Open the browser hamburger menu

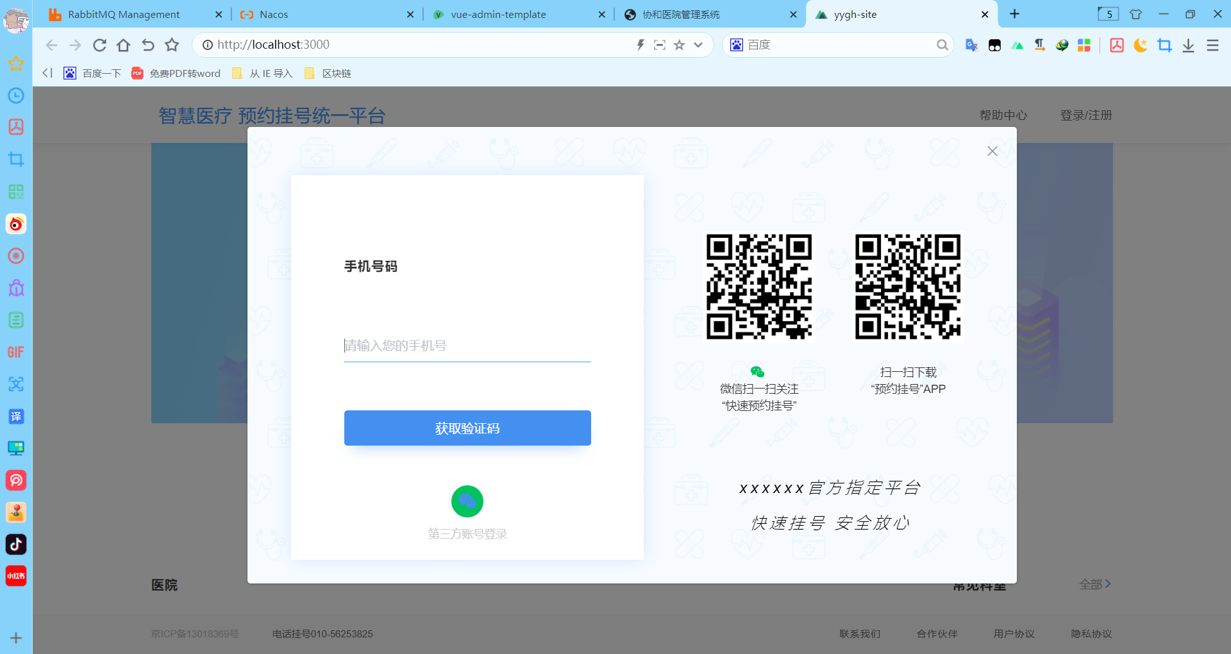pyautogui.click(x=1212, y=45)
